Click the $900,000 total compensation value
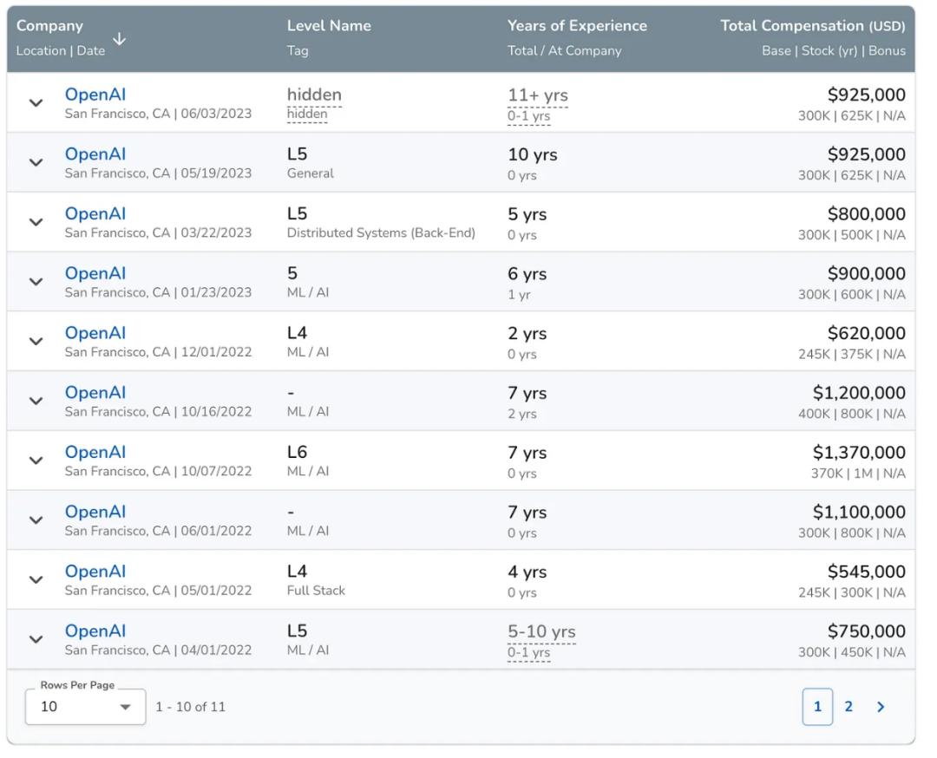Screen dimensions: 937x758 click(x=867, y=273)
